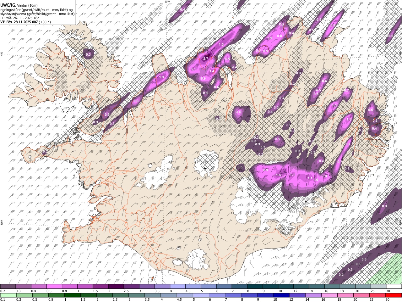Image resolution: width=402 pixels, height=302 pixels.
Task: Select the white swatch labeled 30 in top legend row
Action: 394,286
